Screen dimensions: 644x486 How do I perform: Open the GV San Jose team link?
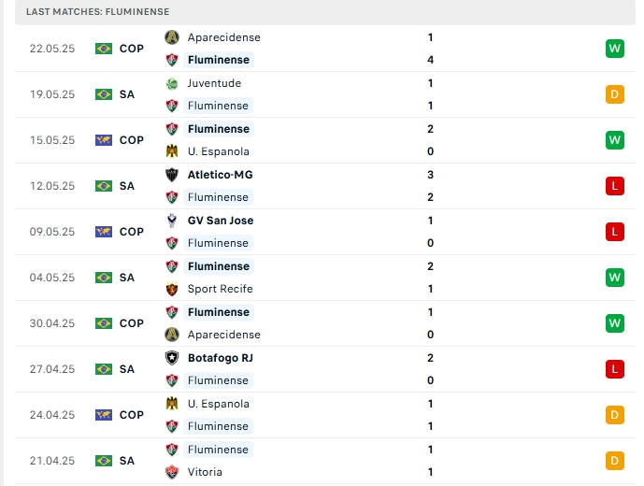[x=221, y=221]
